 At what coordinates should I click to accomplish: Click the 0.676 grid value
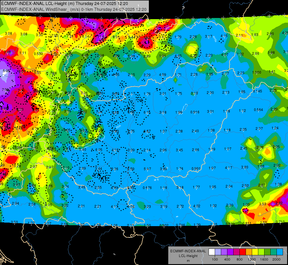[147, 188]
